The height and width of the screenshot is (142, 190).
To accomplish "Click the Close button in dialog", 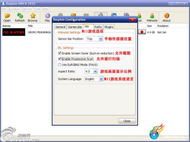I will [x=127, y=121].
